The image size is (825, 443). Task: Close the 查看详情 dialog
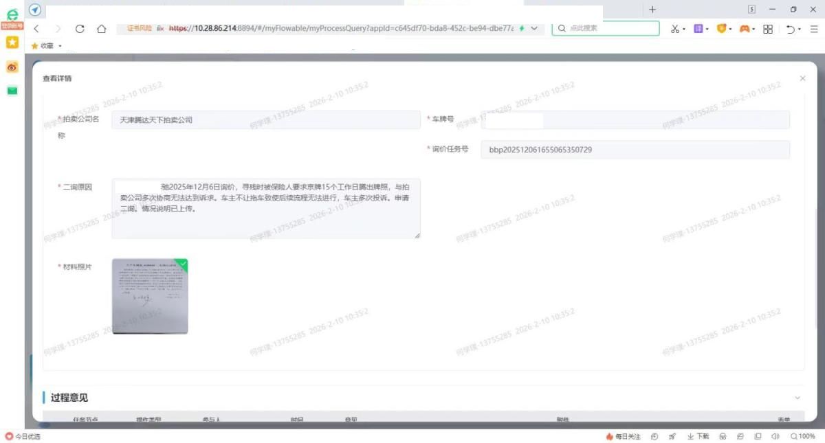click(x=802, y=79)
